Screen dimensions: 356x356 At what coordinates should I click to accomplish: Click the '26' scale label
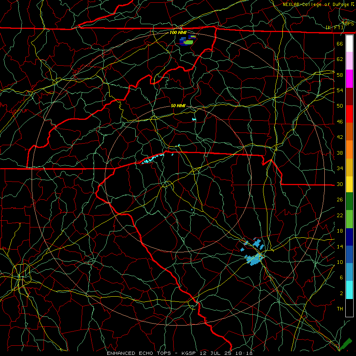[x=340, y=200]
